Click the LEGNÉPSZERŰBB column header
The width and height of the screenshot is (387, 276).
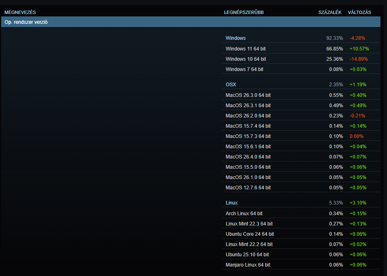(243, 12)
